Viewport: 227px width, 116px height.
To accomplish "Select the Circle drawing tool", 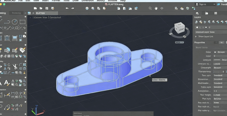I will click(14, 22).
